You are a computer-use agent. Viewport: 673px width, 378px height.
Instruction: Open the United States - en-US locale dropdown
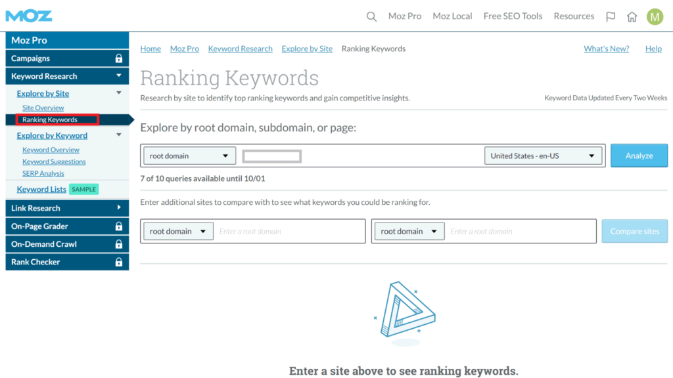pyautogui.click(x=544, y=156)
